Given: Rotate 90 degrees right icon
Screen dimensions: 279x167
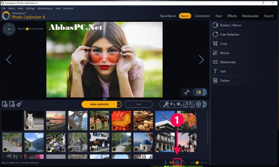Looking at the screenshot, I should pos(192,104).
